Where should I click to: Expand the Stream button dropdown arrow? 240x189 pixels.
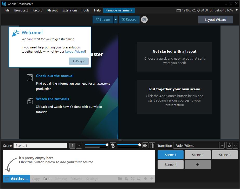coord(115,20)
